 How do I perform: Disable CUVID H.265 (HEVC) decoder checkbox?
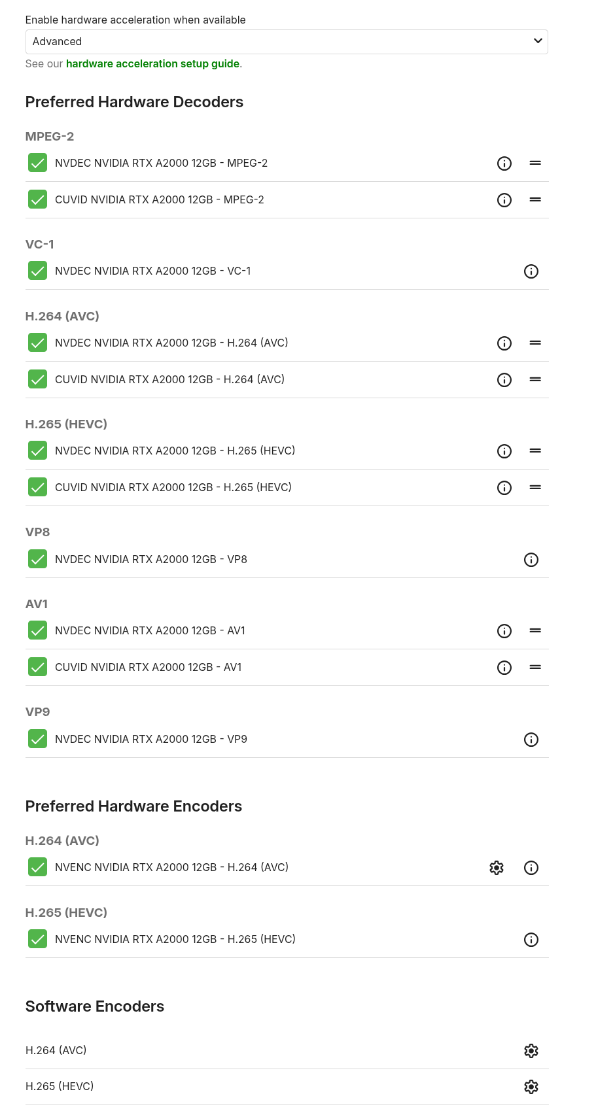(x=38, y=487)
